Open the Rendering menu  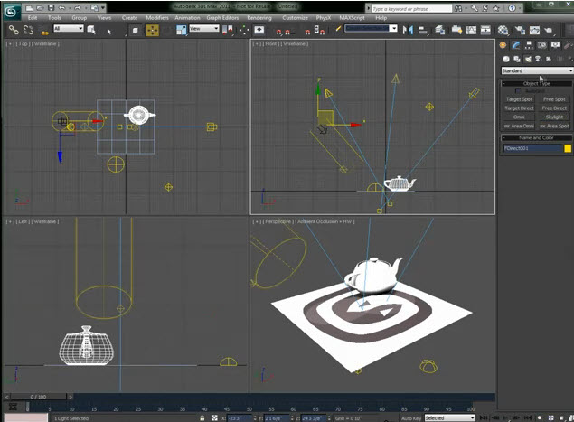[259, 17]
